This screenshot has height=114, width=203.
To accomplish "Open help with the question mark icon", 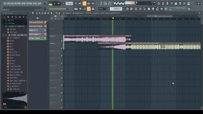I will pyautogui.click(x=172, y=3).
